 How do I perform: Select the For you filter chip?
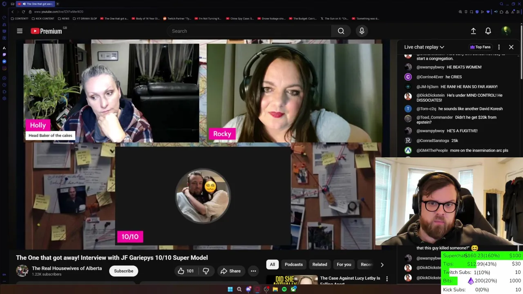coord(344,265)
